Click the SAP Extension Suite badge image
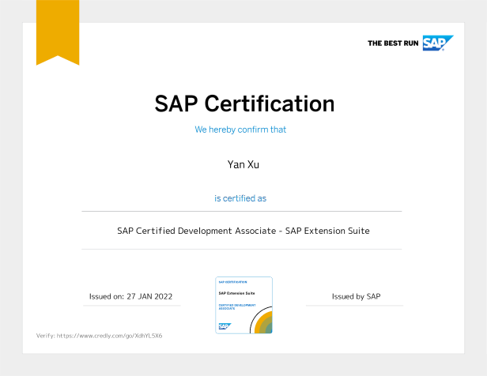Screen dimensions: 487x376 (243, 305)
